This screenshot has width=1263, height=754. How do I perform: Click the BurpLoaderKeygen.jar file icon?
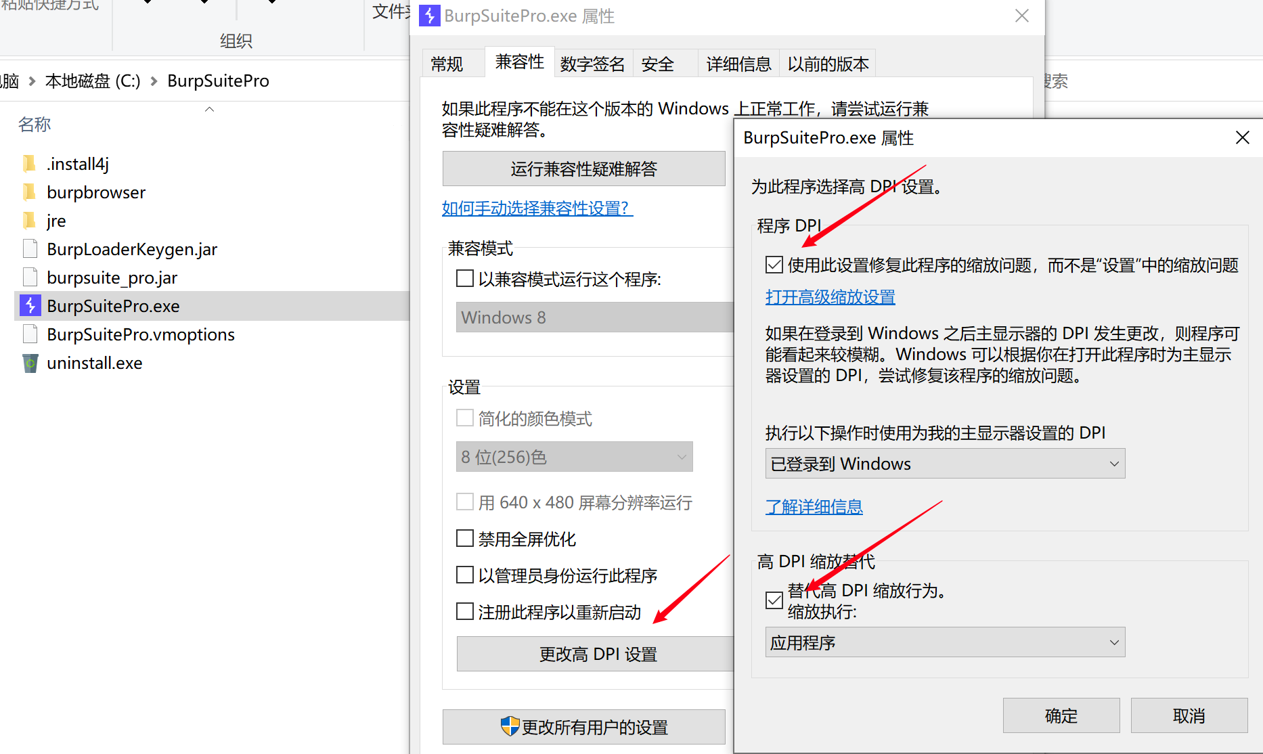point(30,249)
